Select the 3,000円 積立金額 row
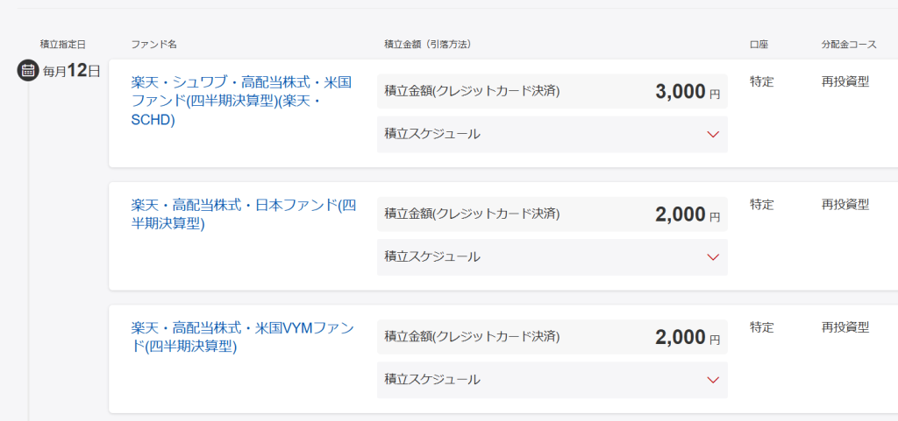Screen dimensions: 898x421 [x=552, y=91]
